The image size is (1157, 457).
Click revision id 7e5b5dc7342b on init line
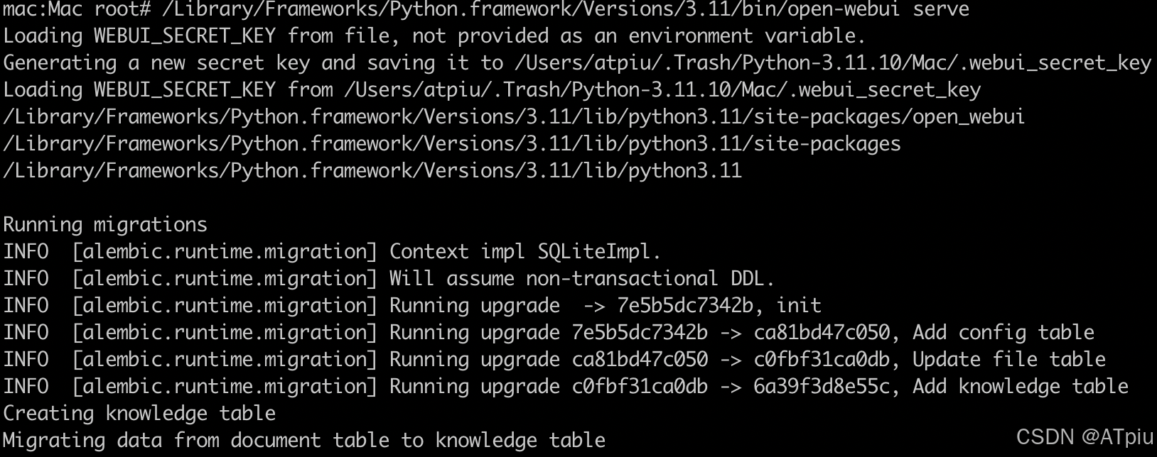click(x=685, y=306)
